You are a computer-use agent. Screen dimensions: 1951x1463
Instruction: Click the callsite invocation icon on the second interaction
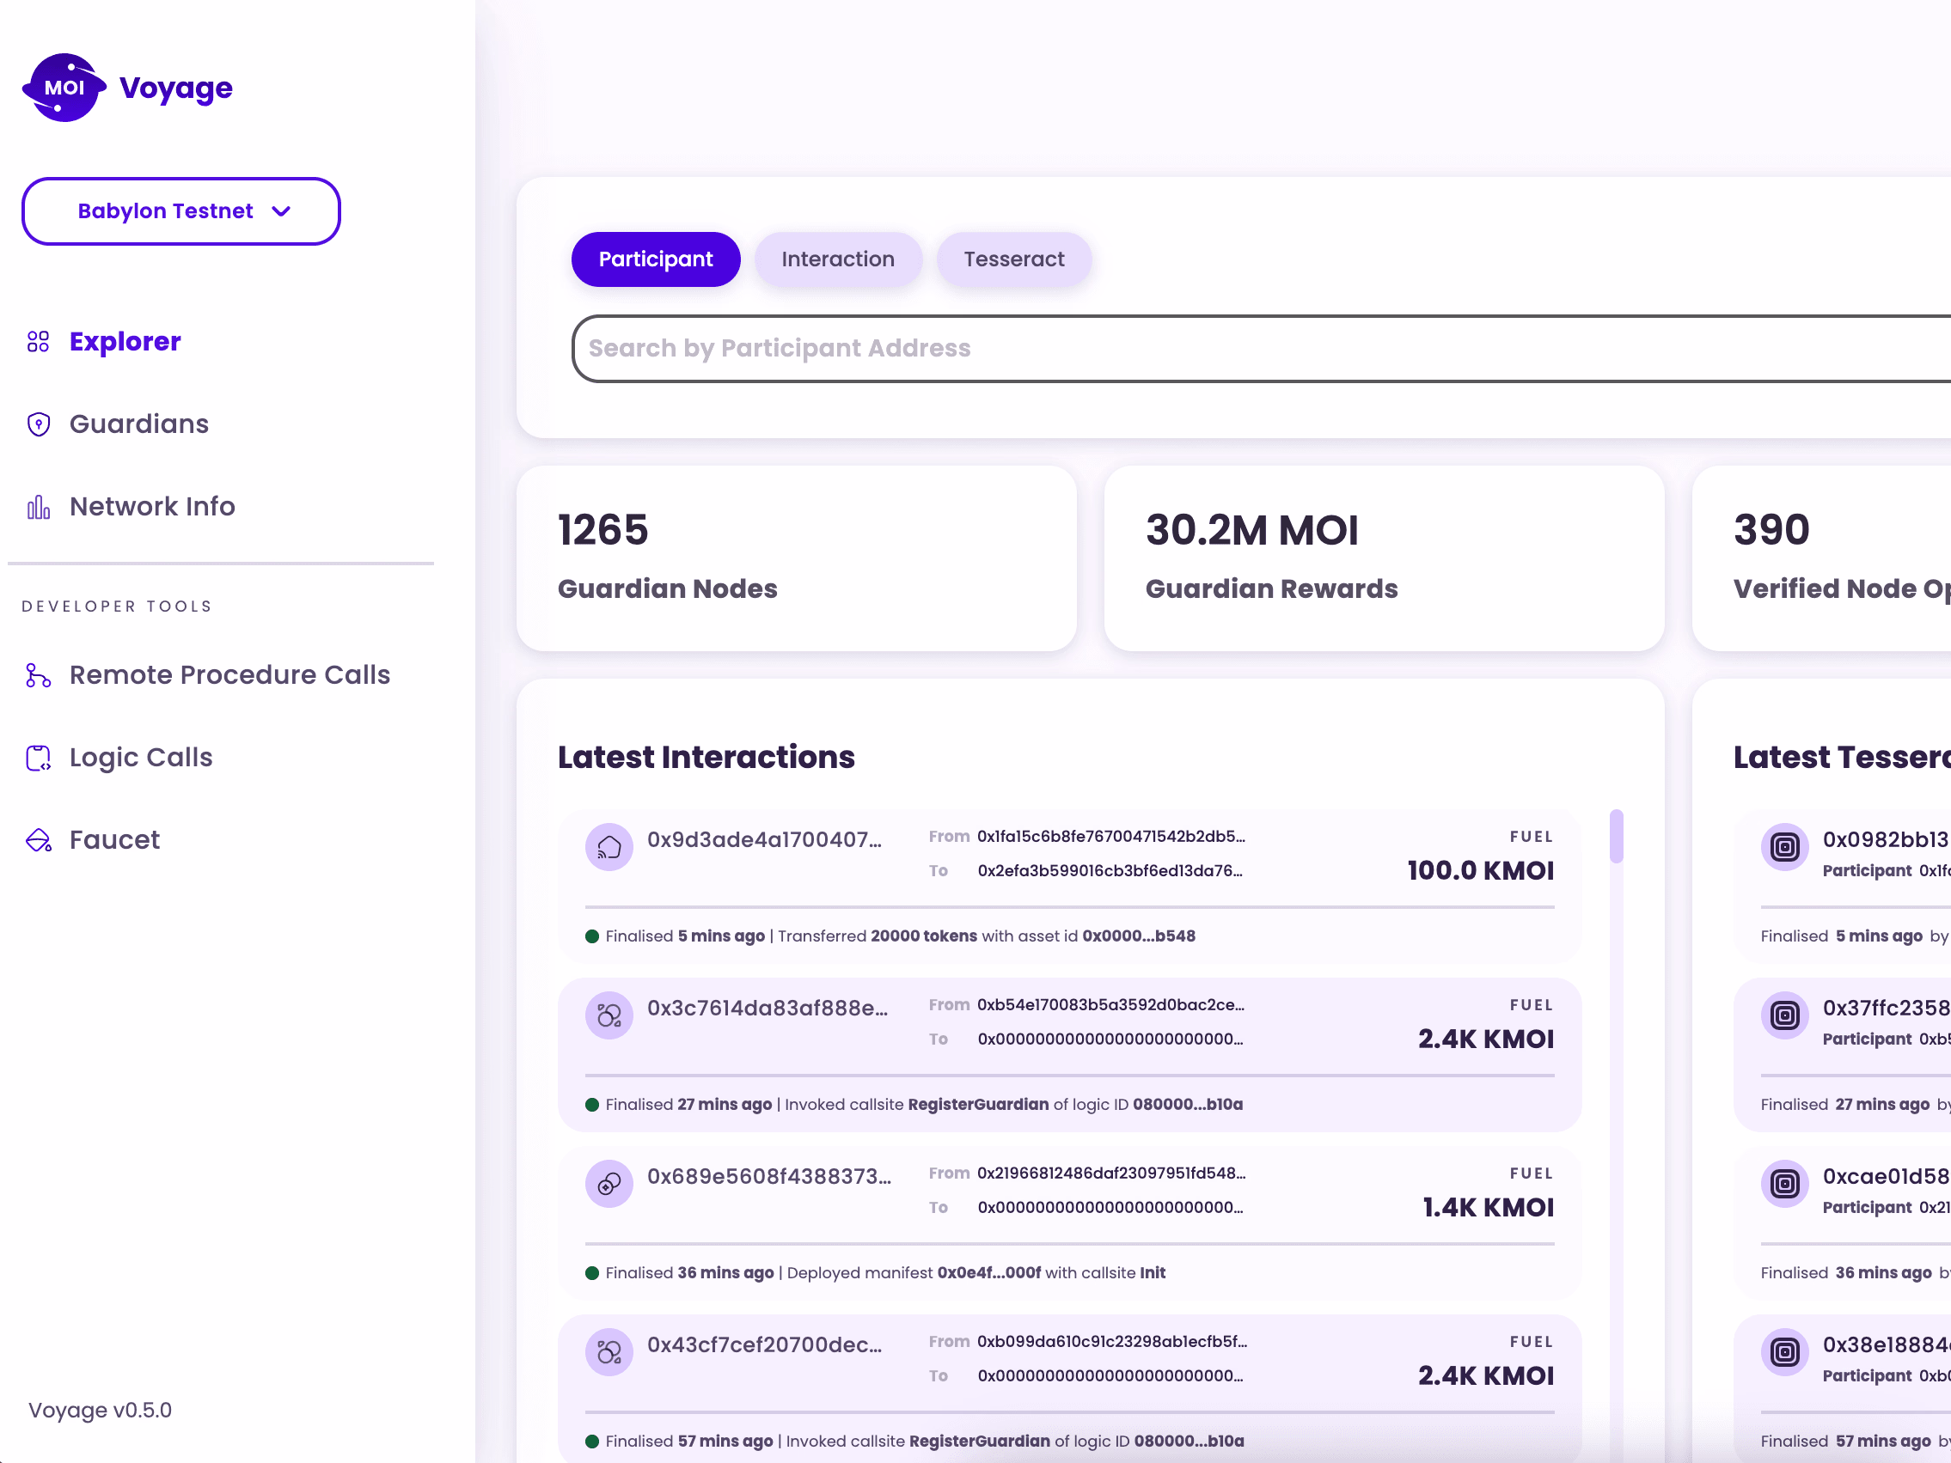(609, 1015)
